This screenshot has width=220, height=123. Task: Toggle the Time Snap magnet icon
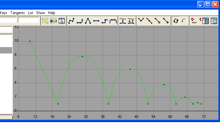point(194,21)
